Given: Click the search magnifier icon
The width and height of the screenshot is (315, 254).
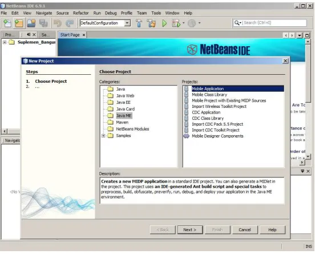Looking at the screenshot, I should click(x=237, y=23).
